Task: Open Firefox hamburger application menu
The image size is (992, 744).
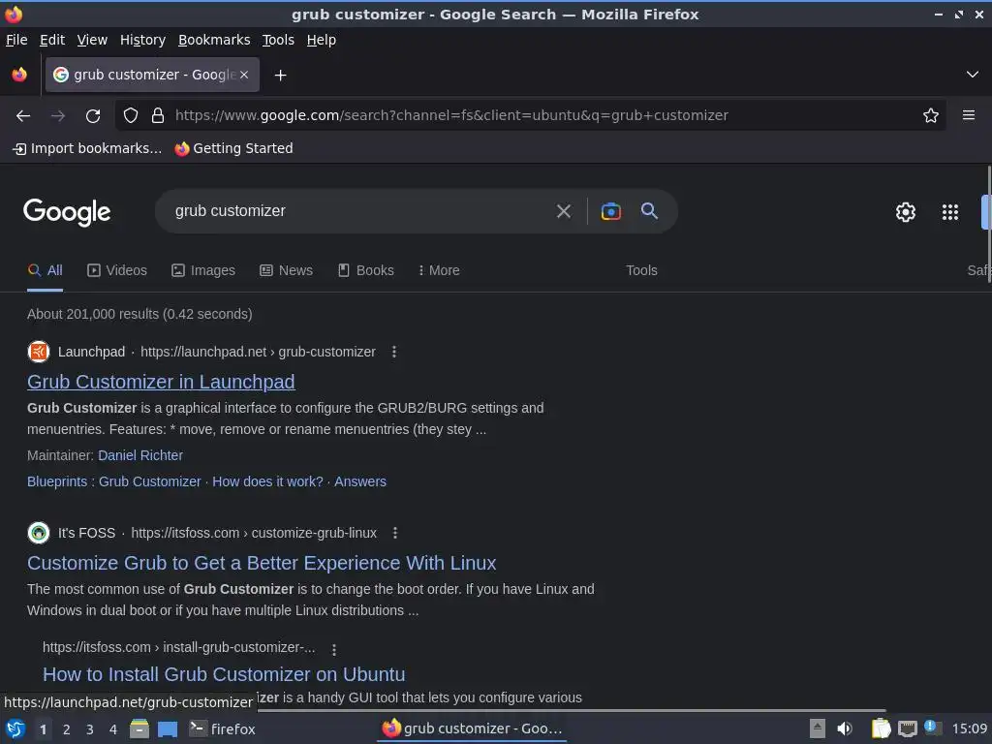Action: click(969, 115)
